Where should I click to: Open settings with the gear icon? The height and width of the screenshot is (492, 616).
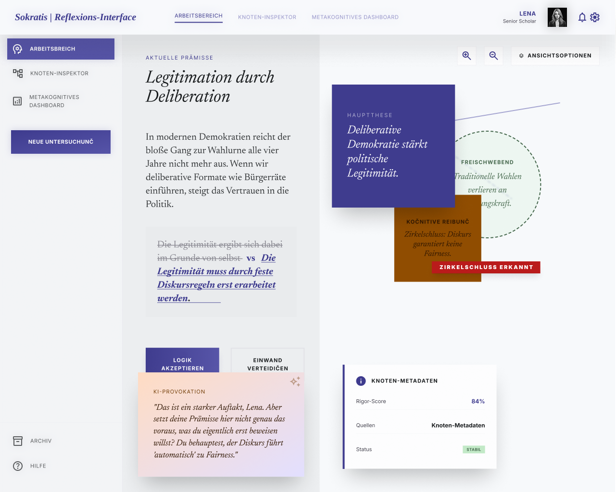click(x=595, y=17)
